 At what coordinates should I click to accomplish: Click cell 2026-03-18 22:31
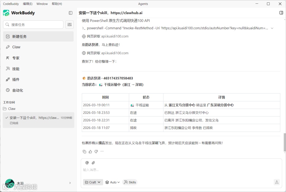(x=105, y=120)
